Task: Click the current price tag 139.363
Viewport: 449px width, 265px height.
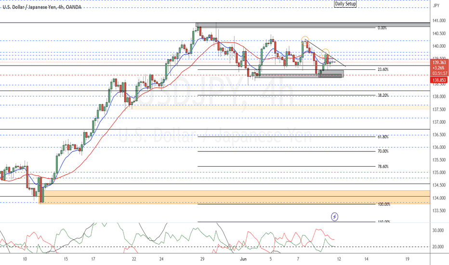Action: [x=439, y=63]
